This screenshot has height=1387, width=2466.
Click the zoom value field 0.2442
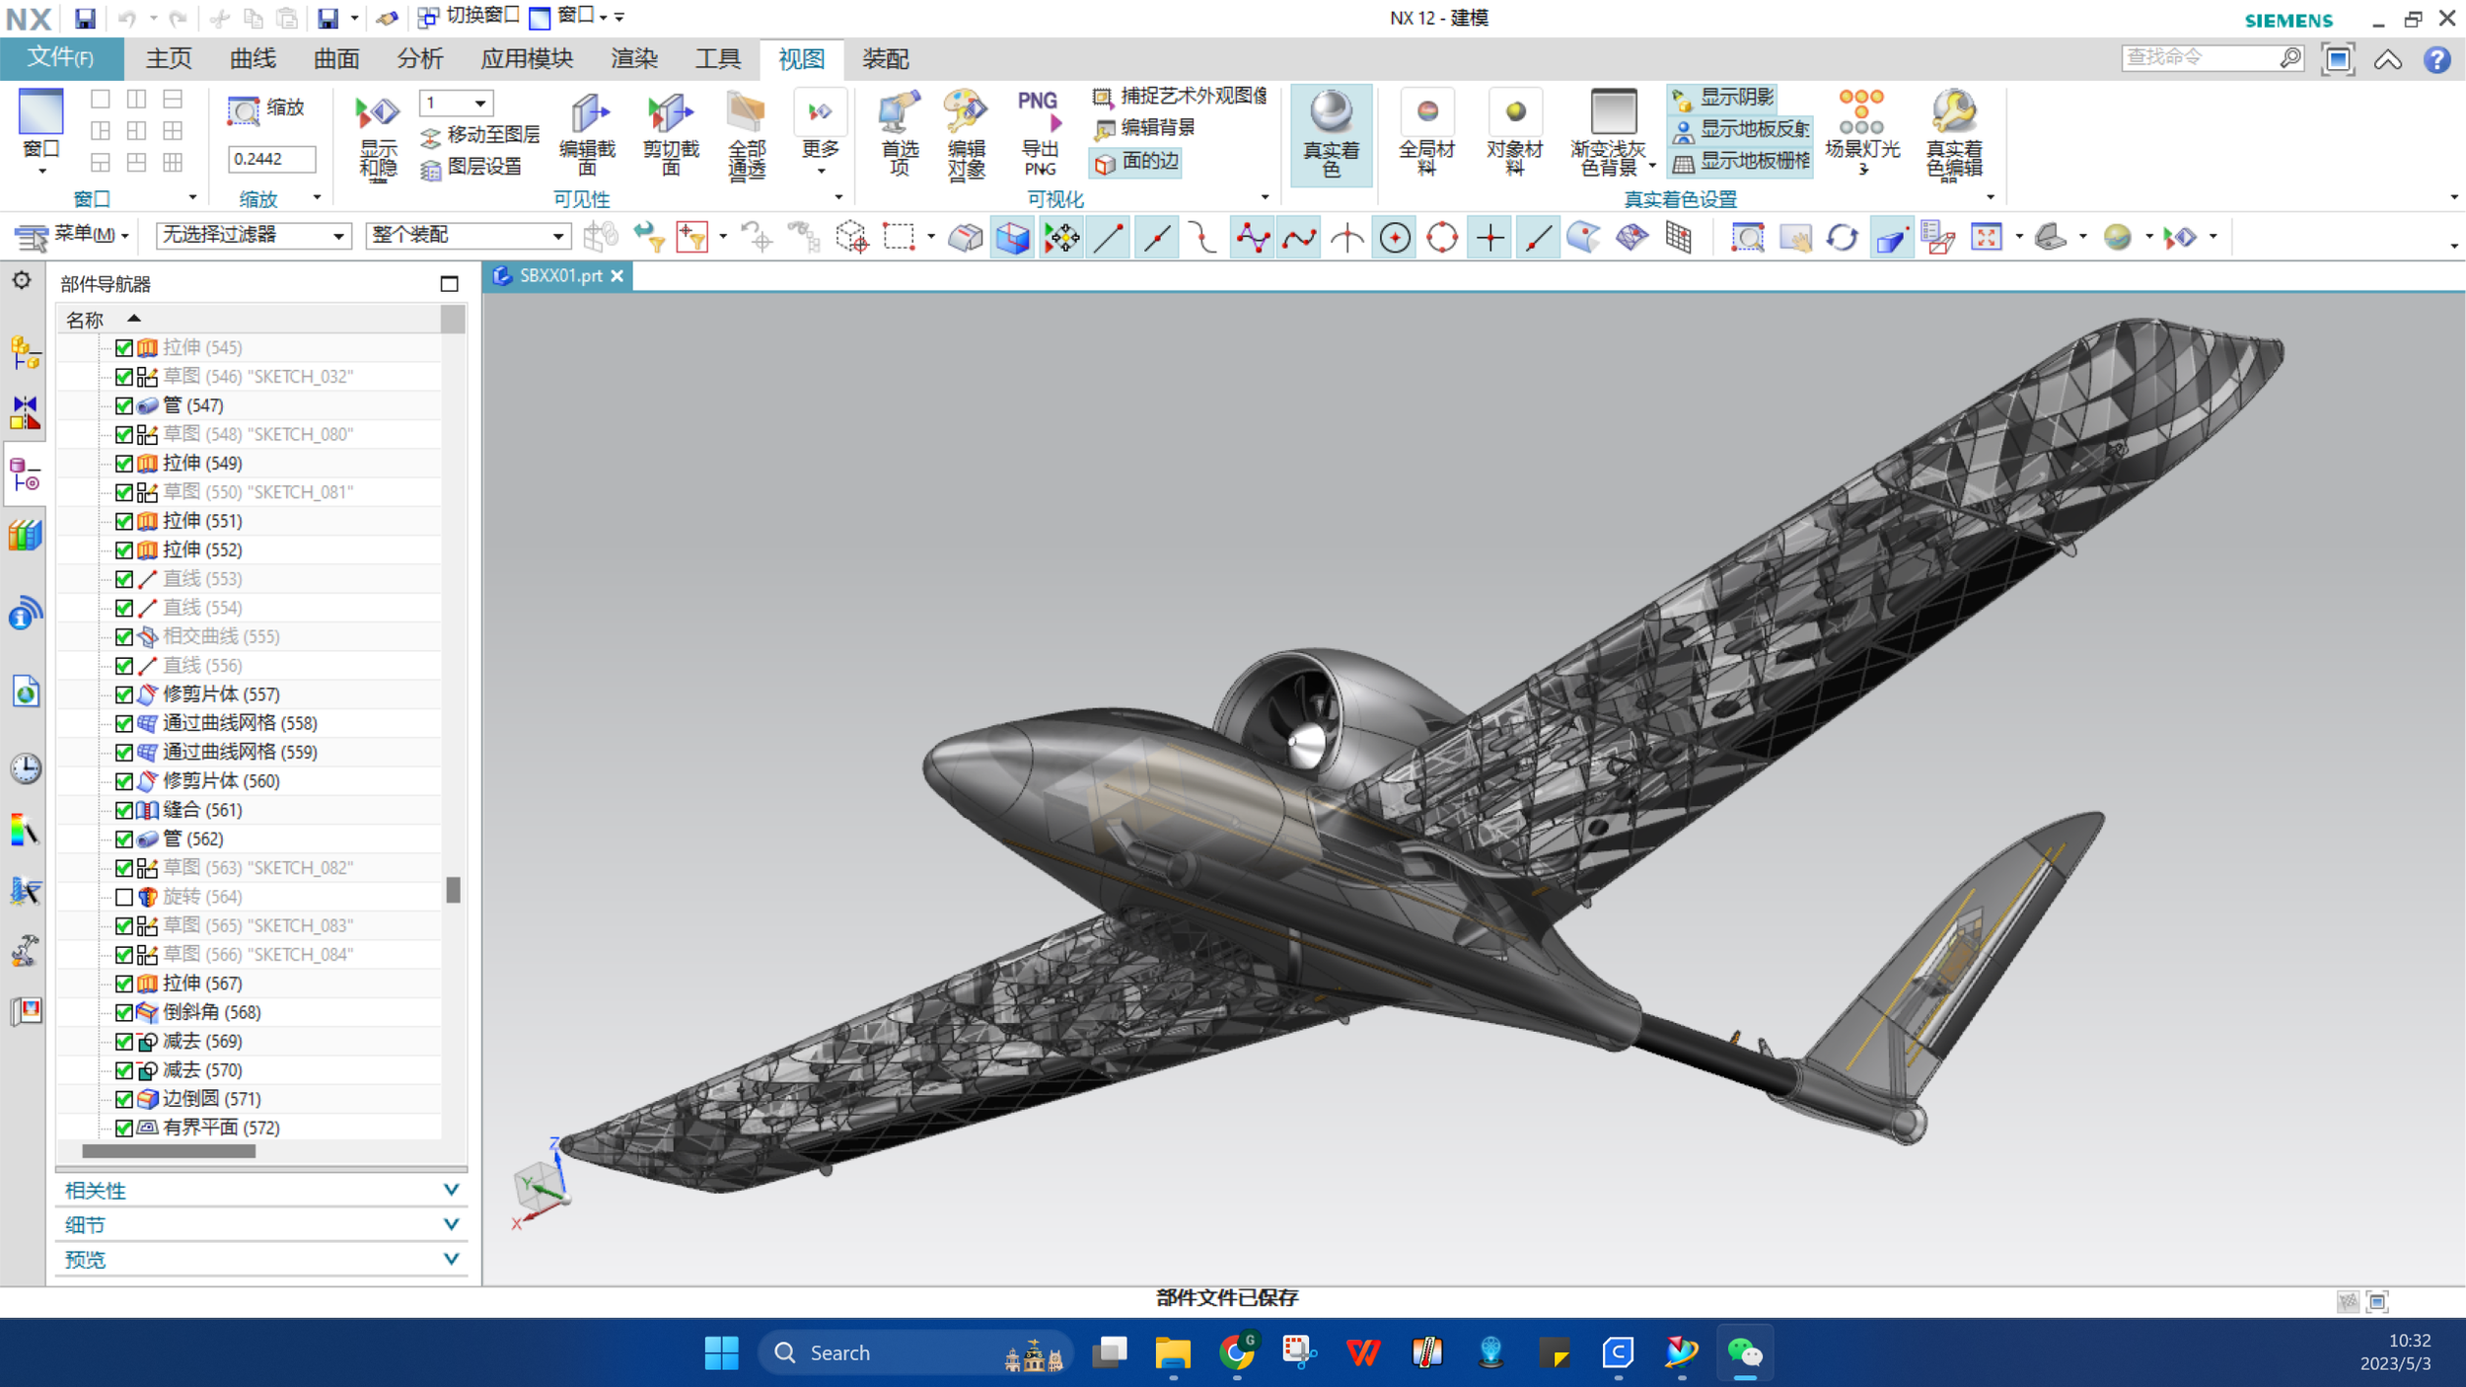point(271,159)
